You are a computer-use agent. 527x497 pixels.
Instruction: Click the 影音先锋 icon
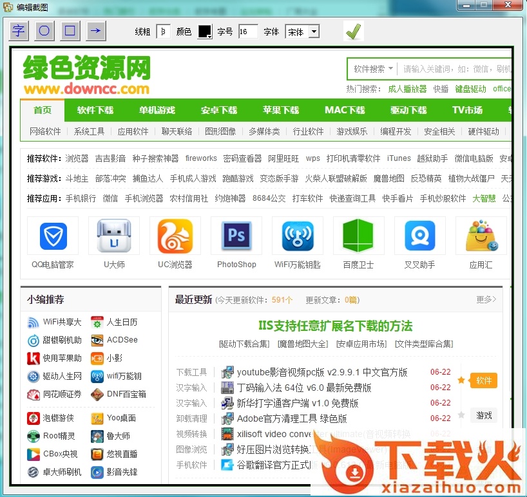tap(97, 472)
